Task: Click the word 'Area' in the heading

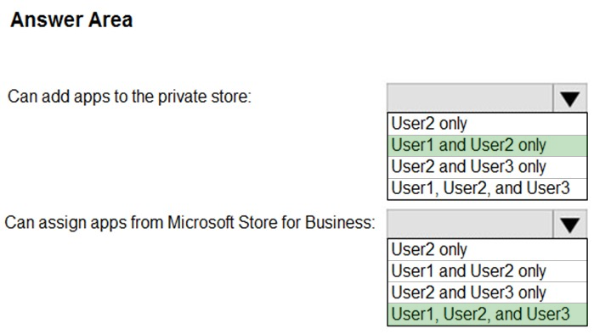Action: (x=110, y=19)
